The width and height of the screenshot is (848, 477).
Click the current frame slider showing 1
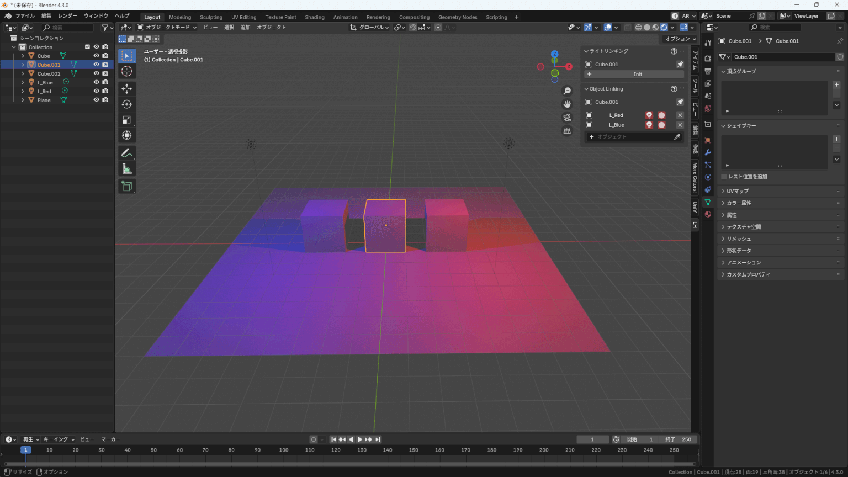592,439
